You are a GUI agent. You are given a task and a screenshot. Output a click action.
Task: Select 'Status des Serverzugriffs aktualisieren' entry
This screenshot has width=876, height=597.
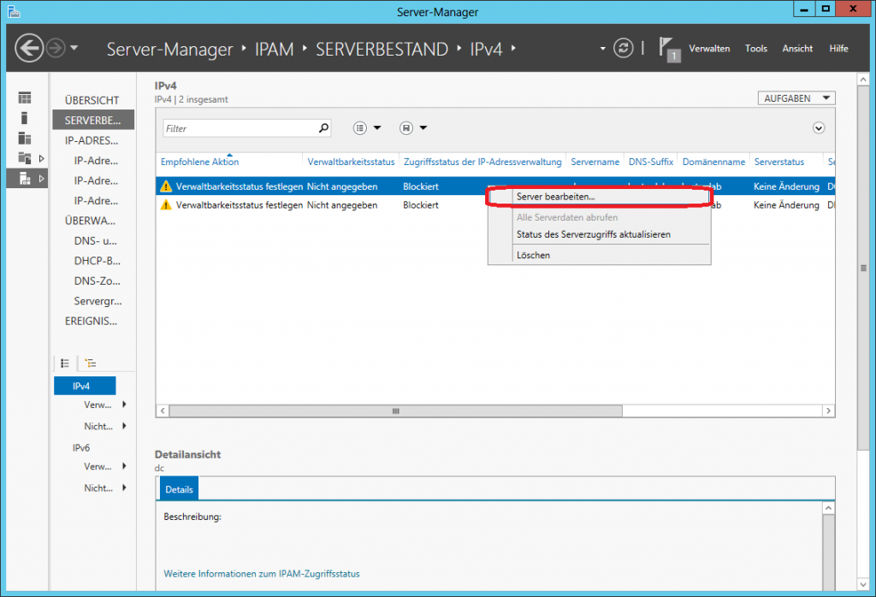coord(593,234)
